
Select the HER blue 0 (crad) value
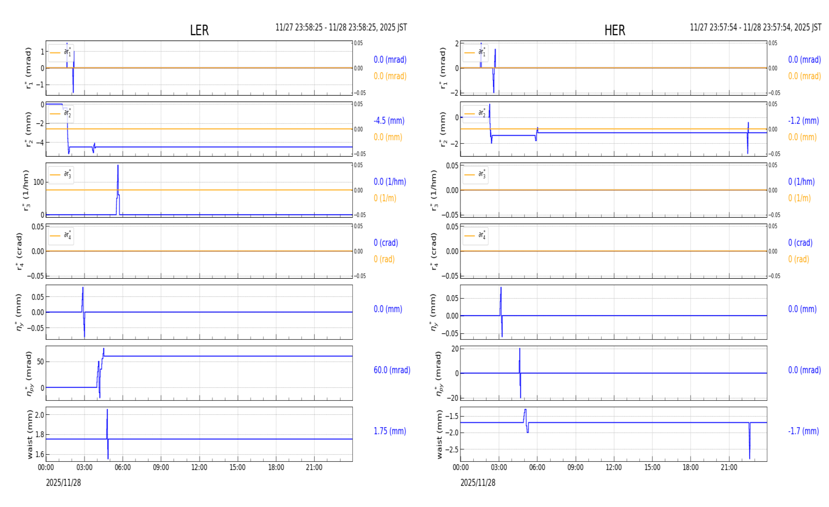click(800, 243)
